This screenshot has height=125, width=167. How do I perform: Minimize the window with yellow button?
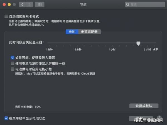(x=9, y=4)
